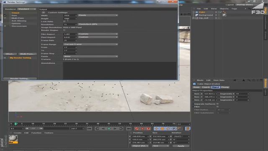Click the Apply button in Coordinates
The height and width of the screenshot is (151, 268).
(x=181, y=146)
